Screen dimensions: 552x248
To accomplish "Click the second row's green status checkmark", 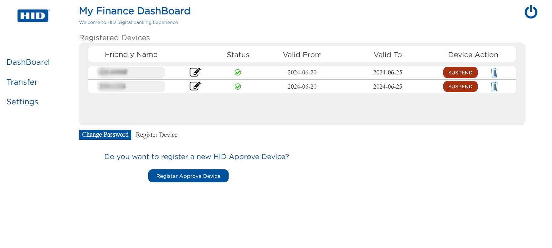I will pyautogui.click(x=238, y=86).
